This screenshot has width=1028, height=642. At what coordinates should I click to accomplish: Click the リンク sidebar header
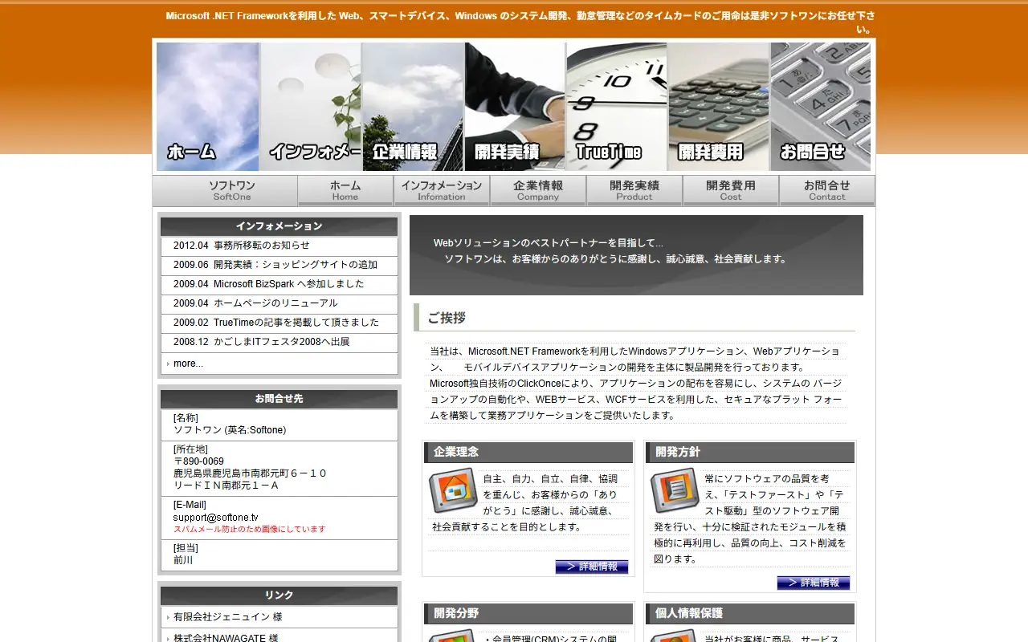(x=279, y=595)
